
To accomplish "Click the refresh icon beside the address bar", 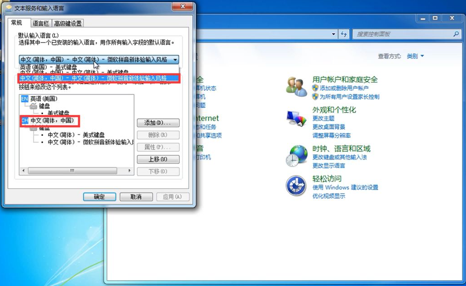I will point(344,34).
